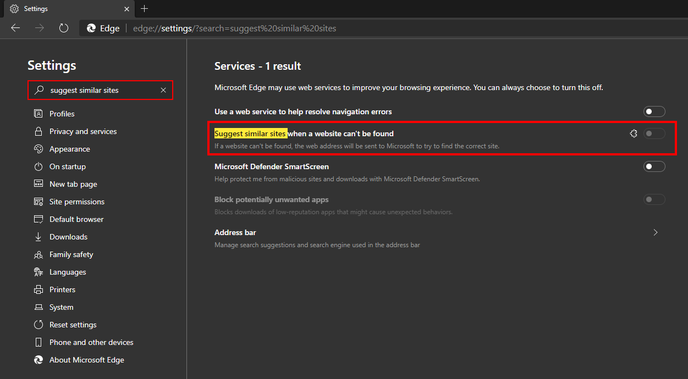Click the Profiles sidebar icon
The height and width of the screenshot is (379, 688).
38,114
